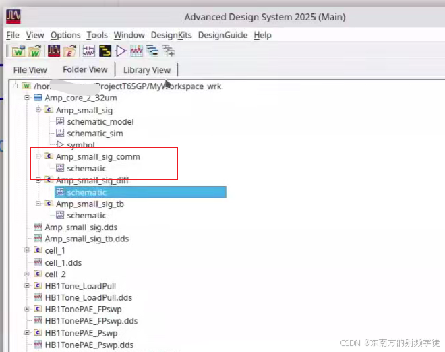Viewport: 445px width, 352px height.
Task: Open the File menu
Action: pos(13,35)
